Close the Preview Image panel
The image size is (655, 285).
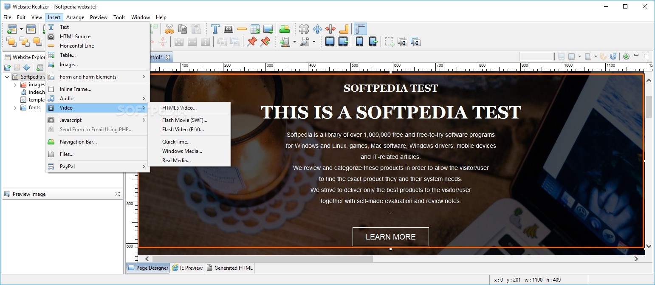[x=118, y=194]
